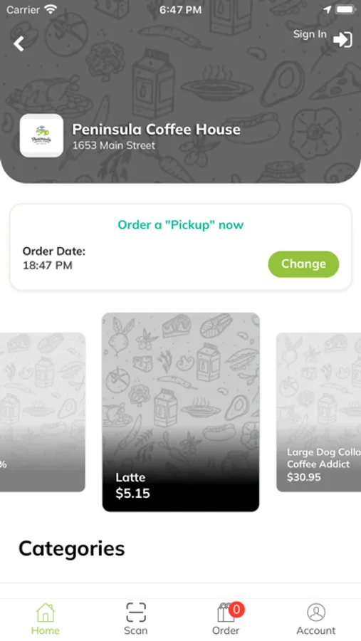Open the Account profile icon
Viewport: 361px width, 641px height.
click(316, 613)
